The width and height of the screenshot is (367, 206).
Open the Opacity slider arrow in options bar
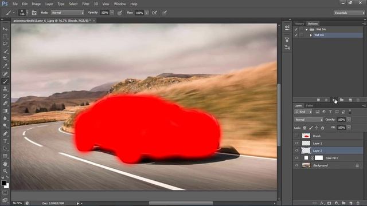coord(112,13)
